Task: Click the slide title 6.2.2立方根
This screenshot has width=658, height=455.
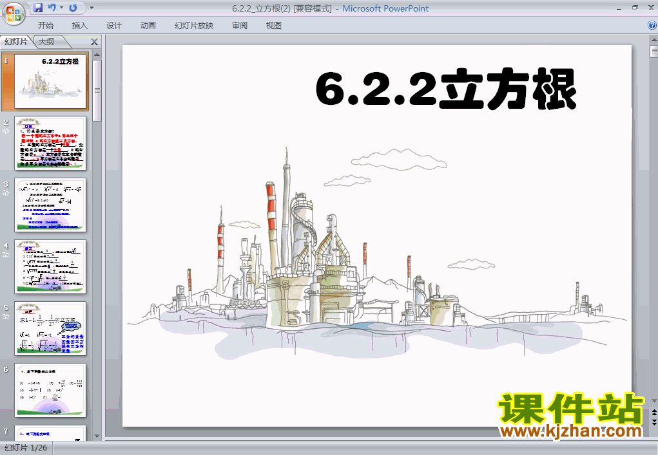Action: tap(446, 89)
